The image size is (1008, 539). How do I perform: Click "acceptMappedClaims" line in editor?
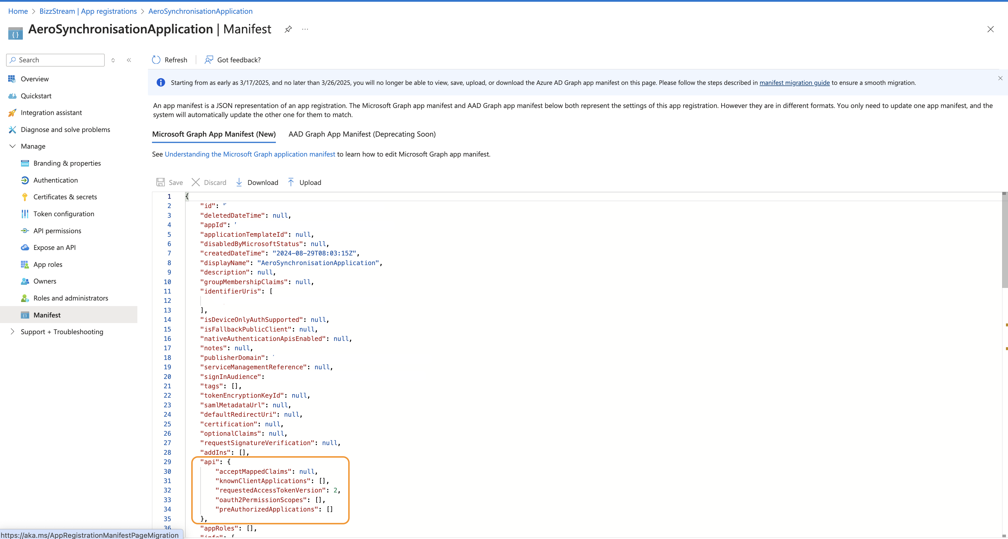[x=266, y=471]
